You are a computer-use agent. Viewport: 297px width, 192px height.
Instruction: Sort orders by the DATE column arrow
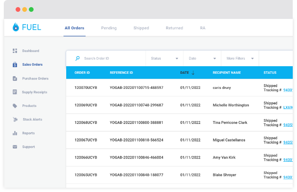pyautogui.click(x=193, y=73)
